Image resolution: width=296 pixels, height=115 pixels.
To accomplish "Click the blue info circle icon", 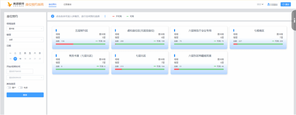I will pyautogui.click(x=53, y=16).
